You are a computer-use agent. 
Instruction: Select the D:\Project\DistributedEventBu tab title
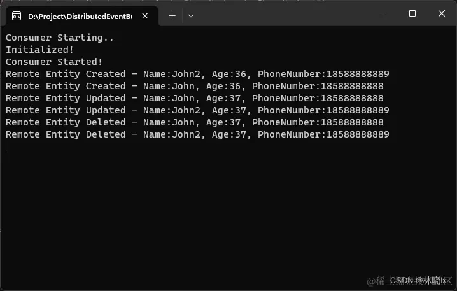(80, 17)
